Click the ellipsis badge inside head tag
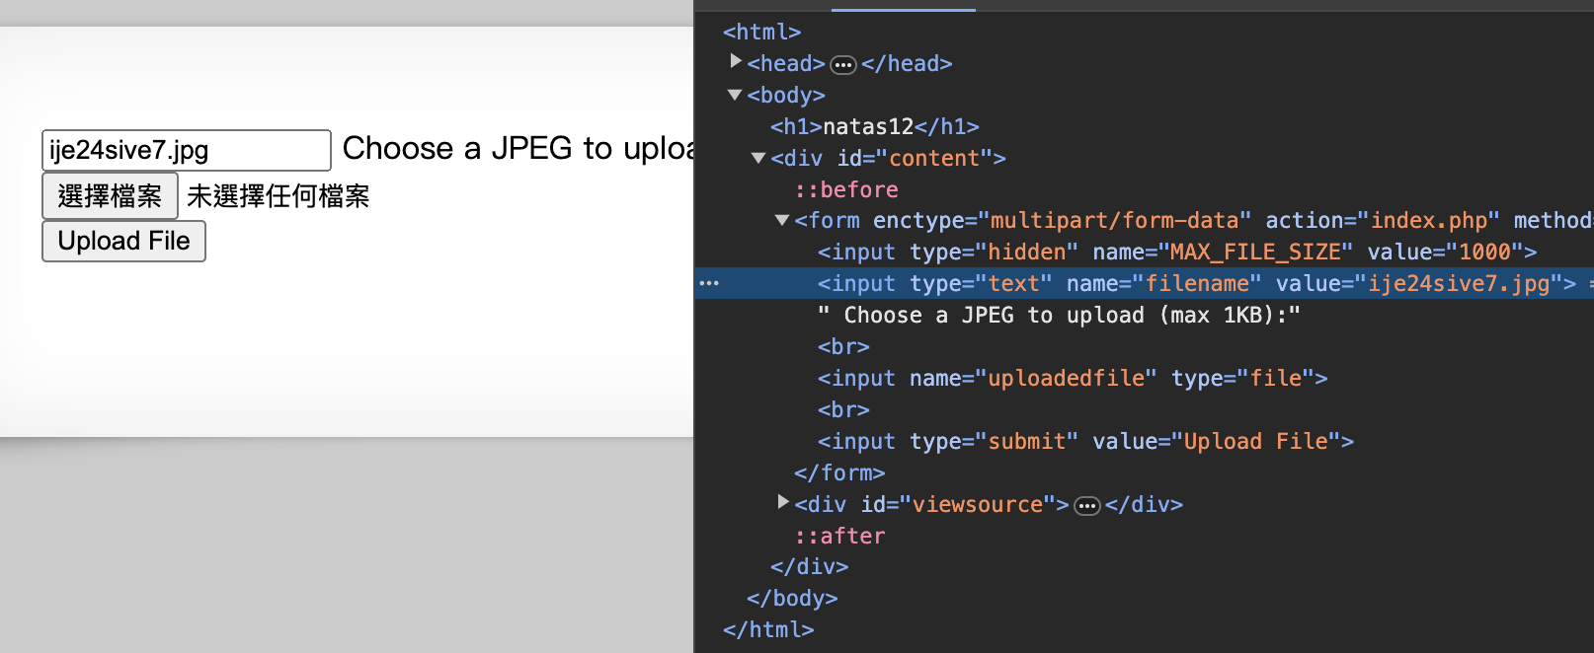Image resolution: width=1594 pixels, height=653 pixels. click(x=842, y=65)
